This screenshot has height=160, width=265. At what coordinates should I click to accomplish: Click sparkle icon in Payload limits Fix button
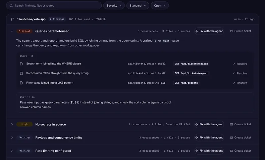[x=197, y=138]
